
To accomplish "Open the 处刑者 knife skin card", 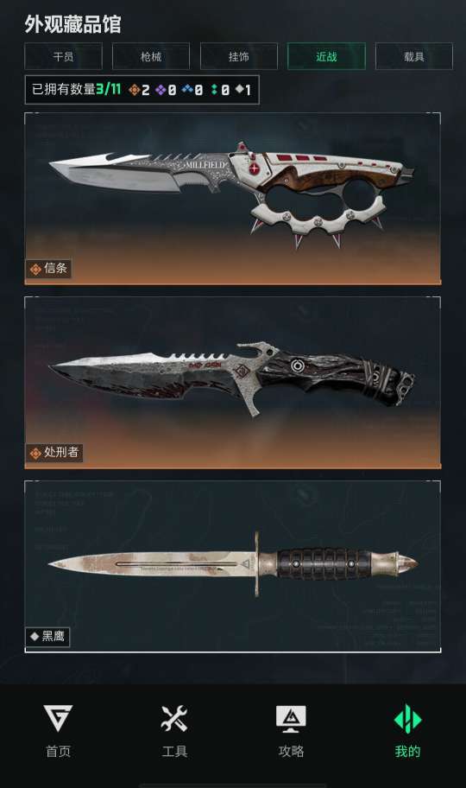I will [x=232, y=383].
